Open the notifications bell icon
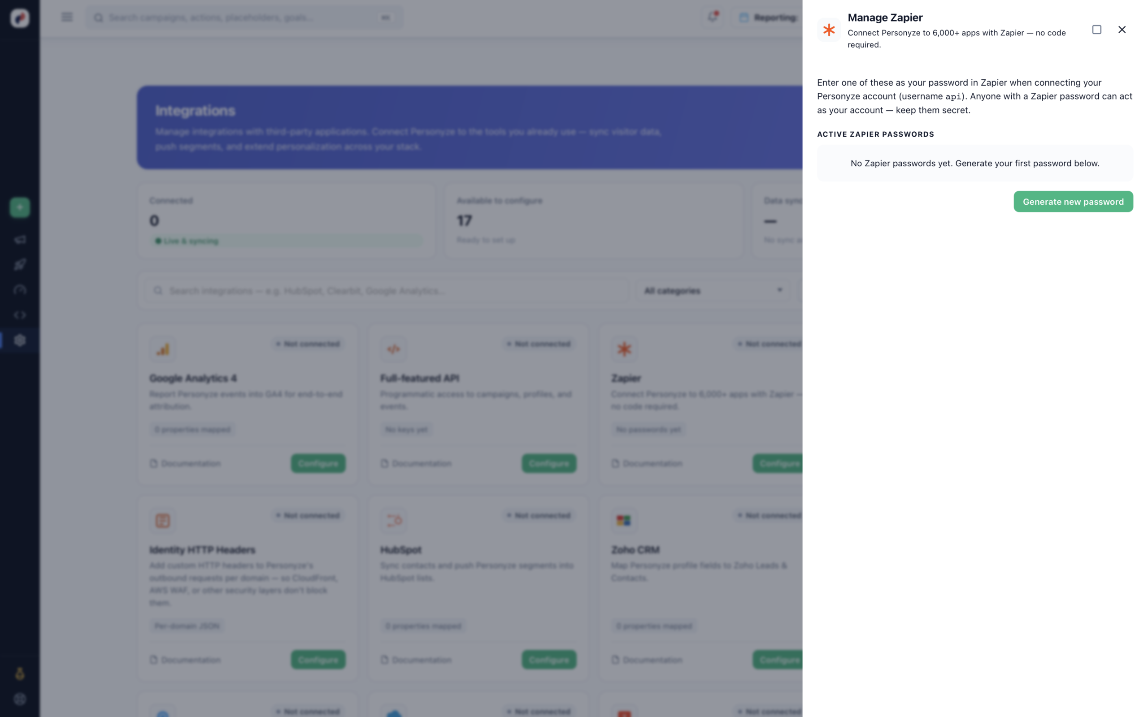 tap(713, 17)
